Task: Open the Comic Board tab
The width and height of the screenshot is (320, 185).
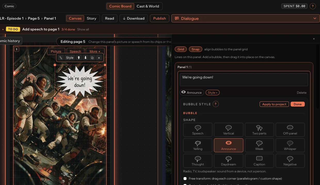Action: point(120,6)
